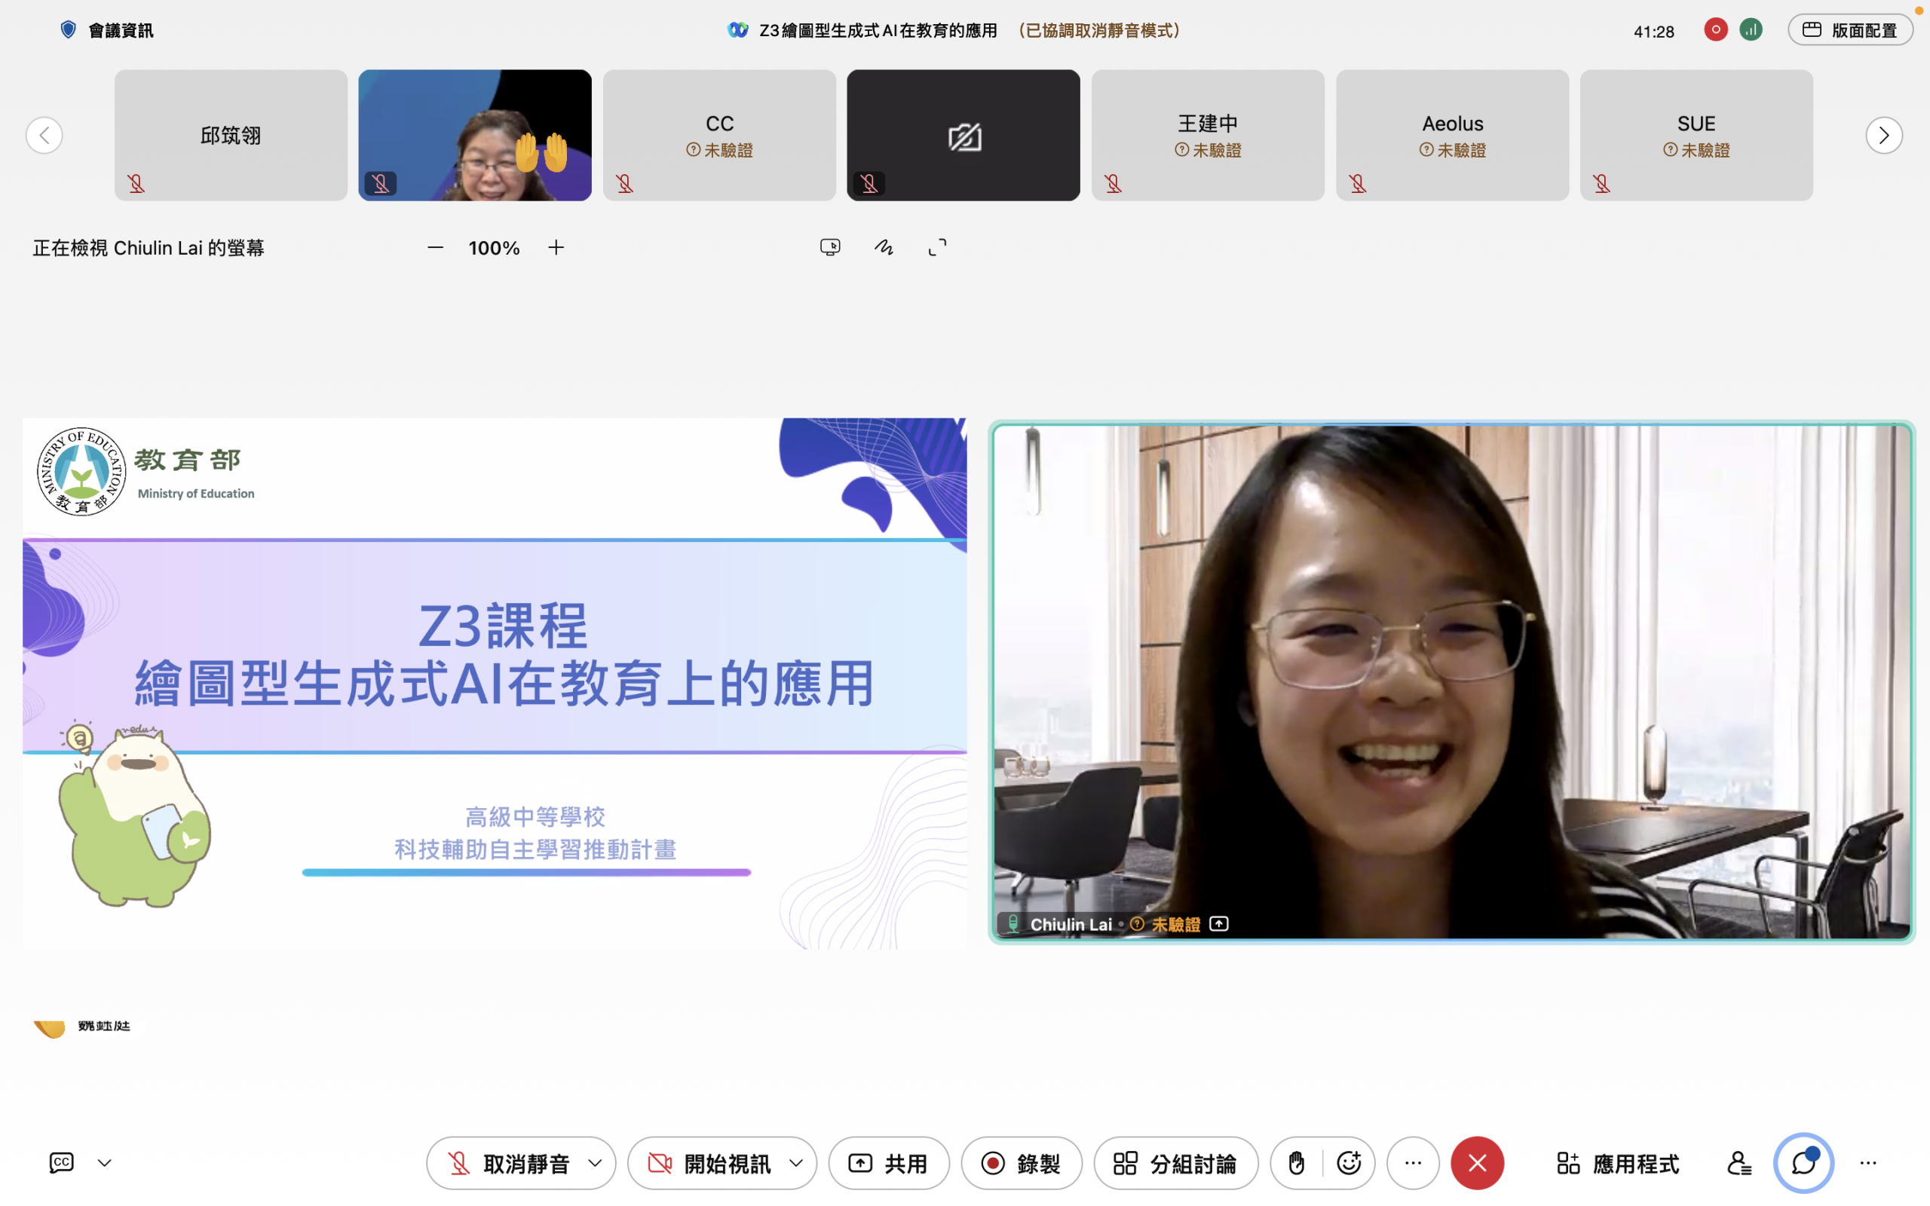Expand video options arrow beside 開始視訊
The width and height of the screenshot is (1930, 1206).
point(796,1163)
